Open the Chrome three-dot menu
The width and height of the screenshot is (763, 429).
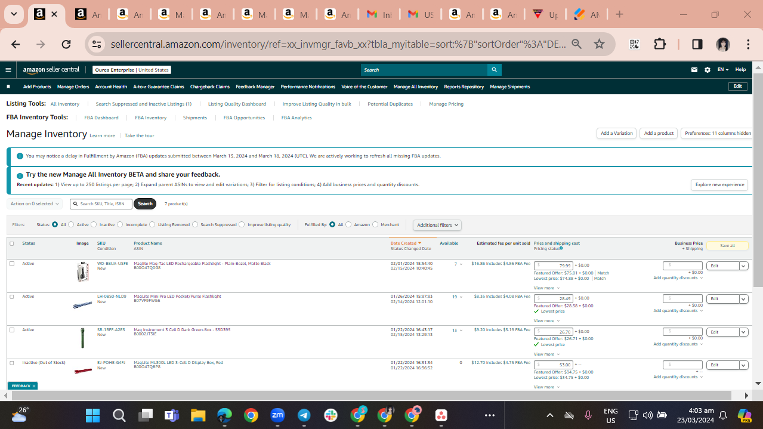tap(748, 44)
